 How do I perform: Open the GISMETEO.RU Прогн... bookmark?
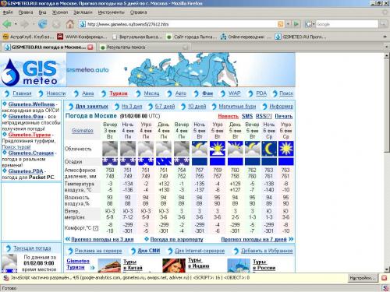pos(301,37)
